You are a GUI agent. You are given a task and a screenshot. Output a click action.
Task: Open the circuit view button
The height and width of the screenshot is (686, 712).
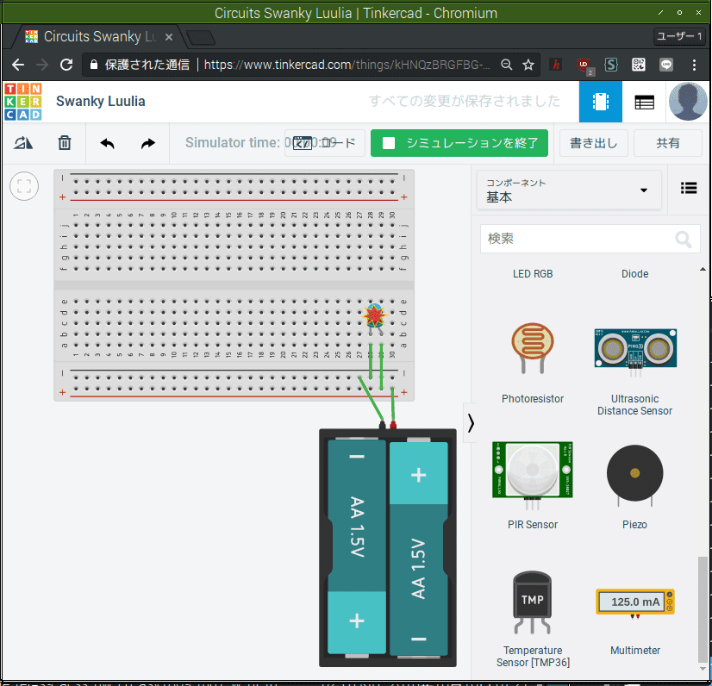tap(600, 102)
